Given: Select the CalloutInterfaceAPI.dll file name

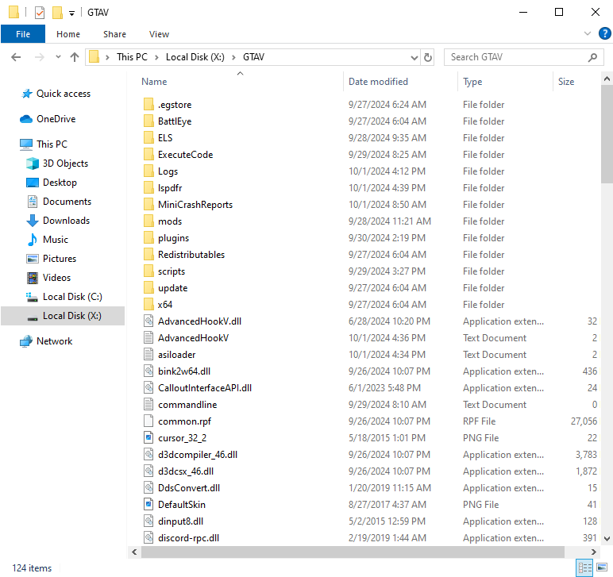Looking at the screenshot, I should 205,388.
